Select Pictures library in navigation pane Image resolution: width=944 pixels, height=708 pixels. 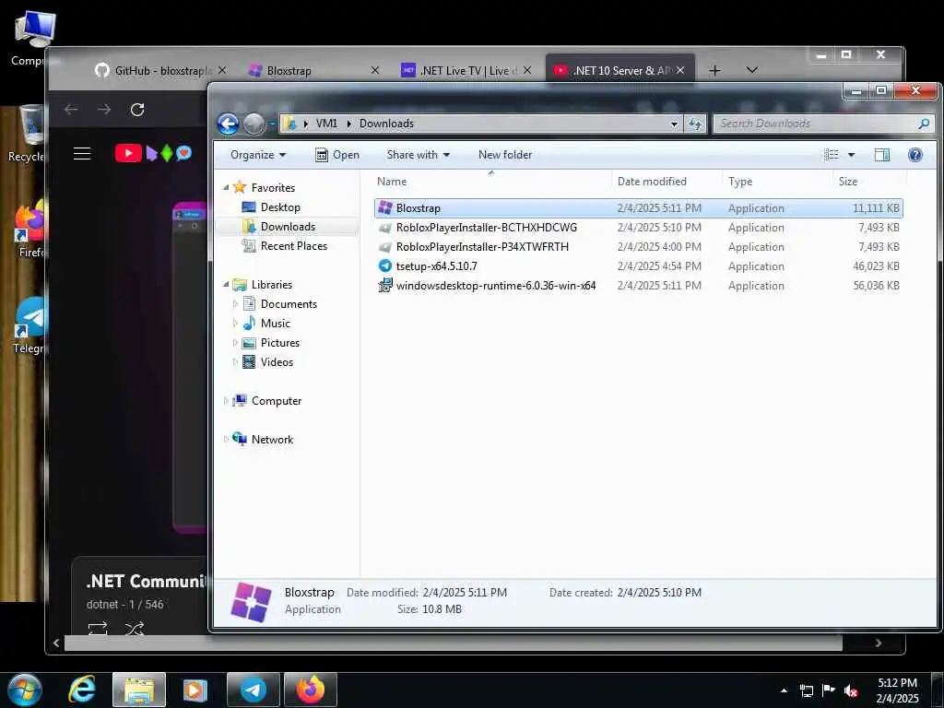coord(280,343)
